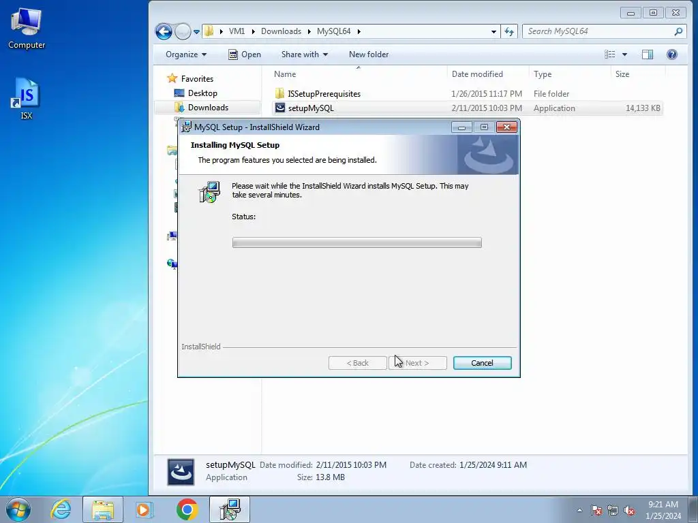Show hidden system tray icons
The height and width of the screenshot is (523, 698).
tap(579, 510)
